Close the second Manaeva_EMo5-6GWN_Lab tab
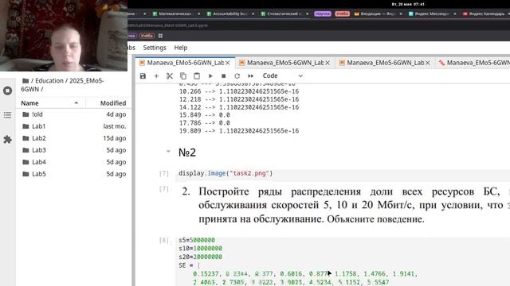The height and width of the screenshot is (286, 510). pos(328,63)
